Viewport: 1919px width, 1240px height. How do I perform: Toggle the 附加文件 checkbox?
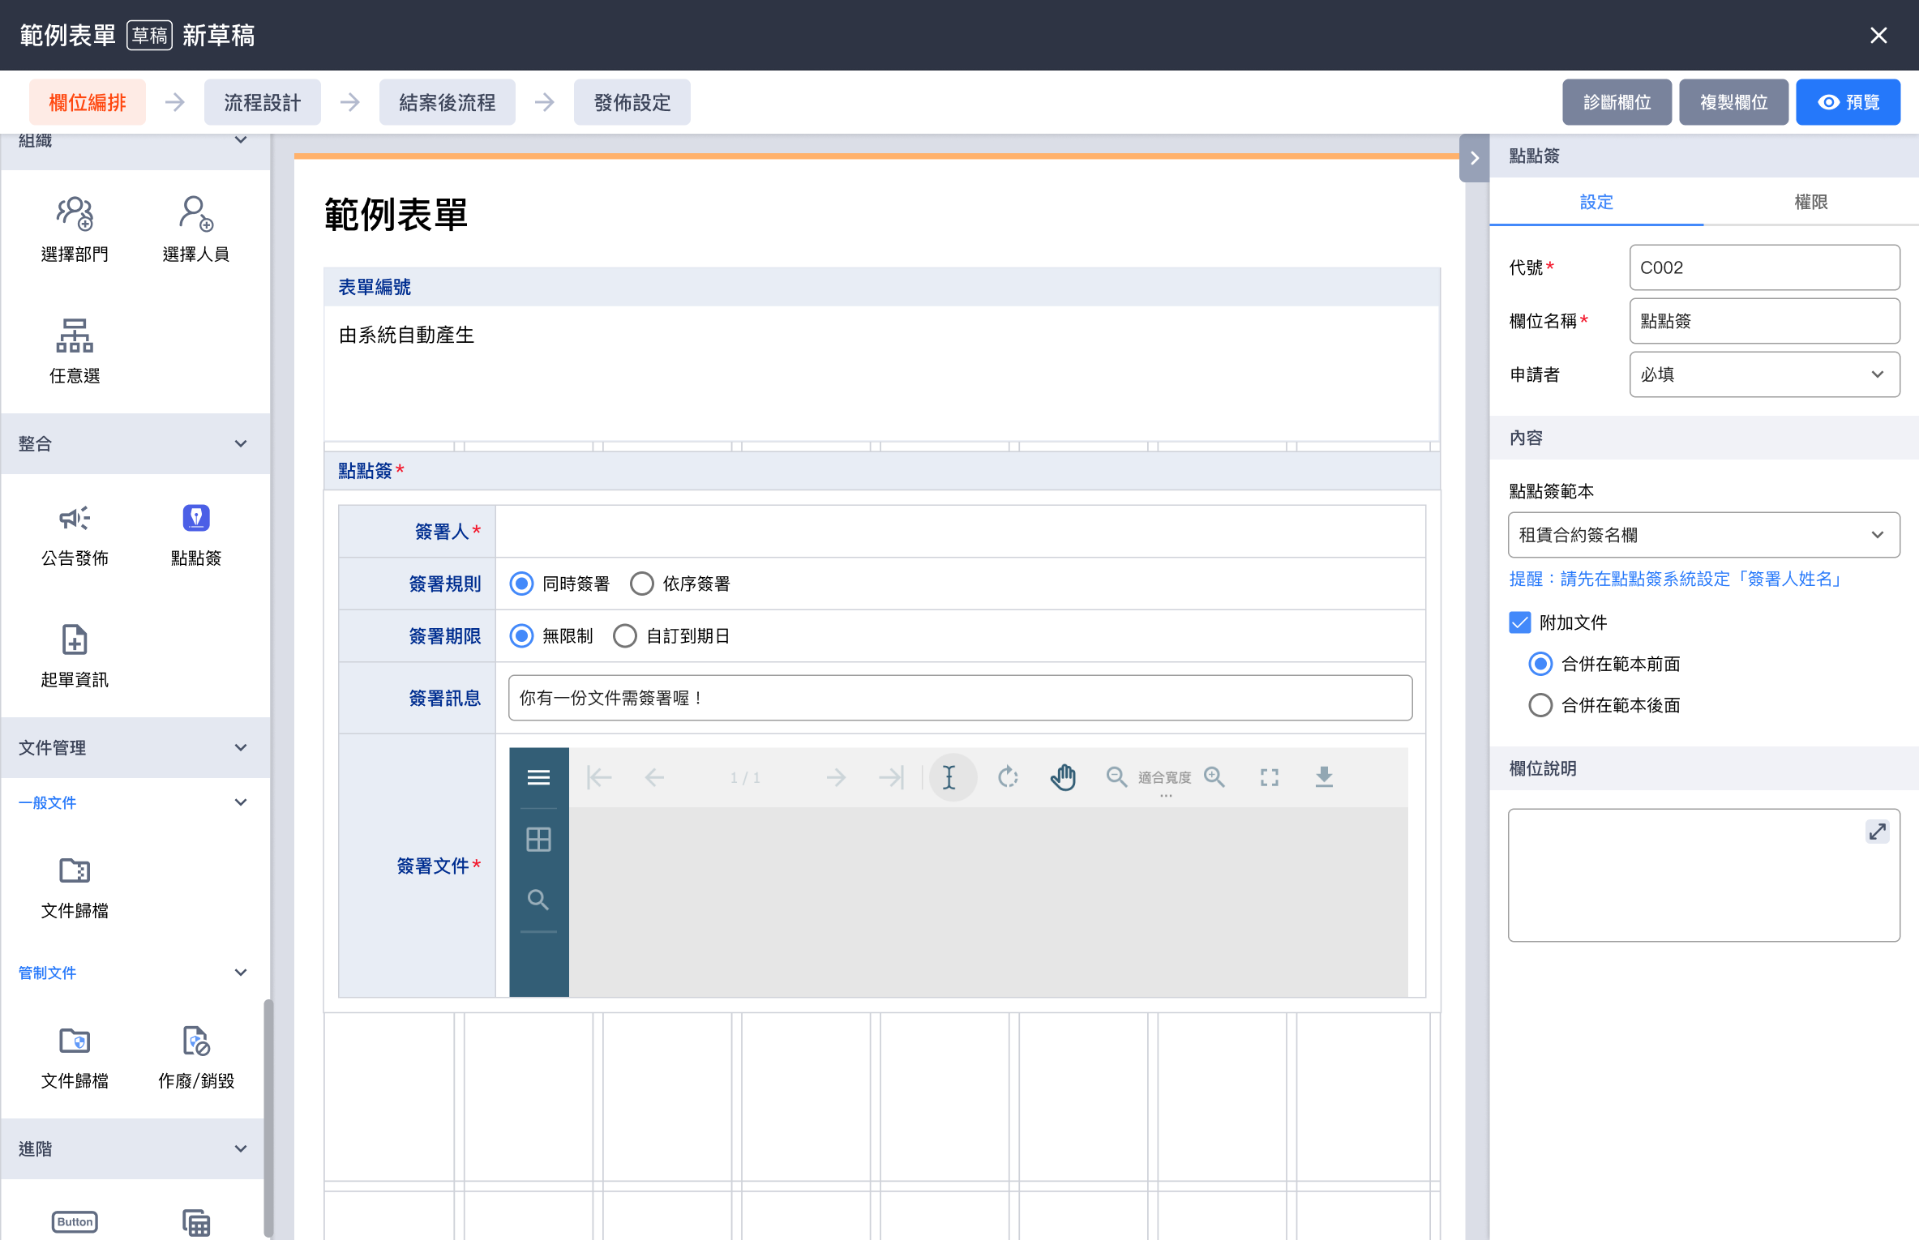click(1519, 622)
